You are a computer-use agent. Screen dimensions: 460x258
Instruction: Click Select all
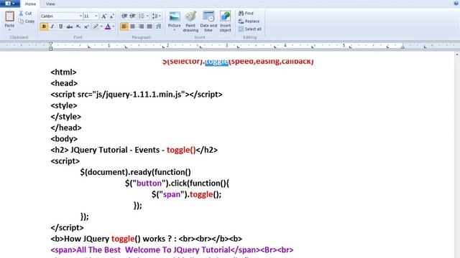(250, 29)
